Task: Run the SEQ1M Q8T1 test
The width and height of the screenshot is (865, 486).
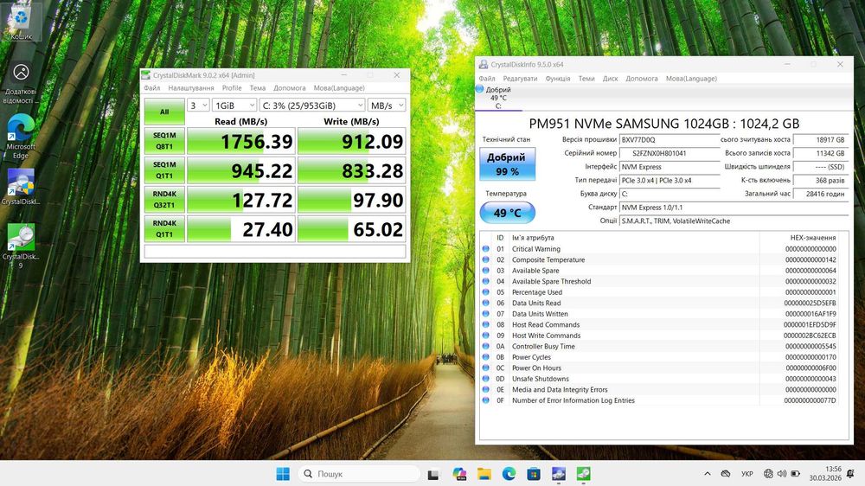Action: (x=164, y=141)
